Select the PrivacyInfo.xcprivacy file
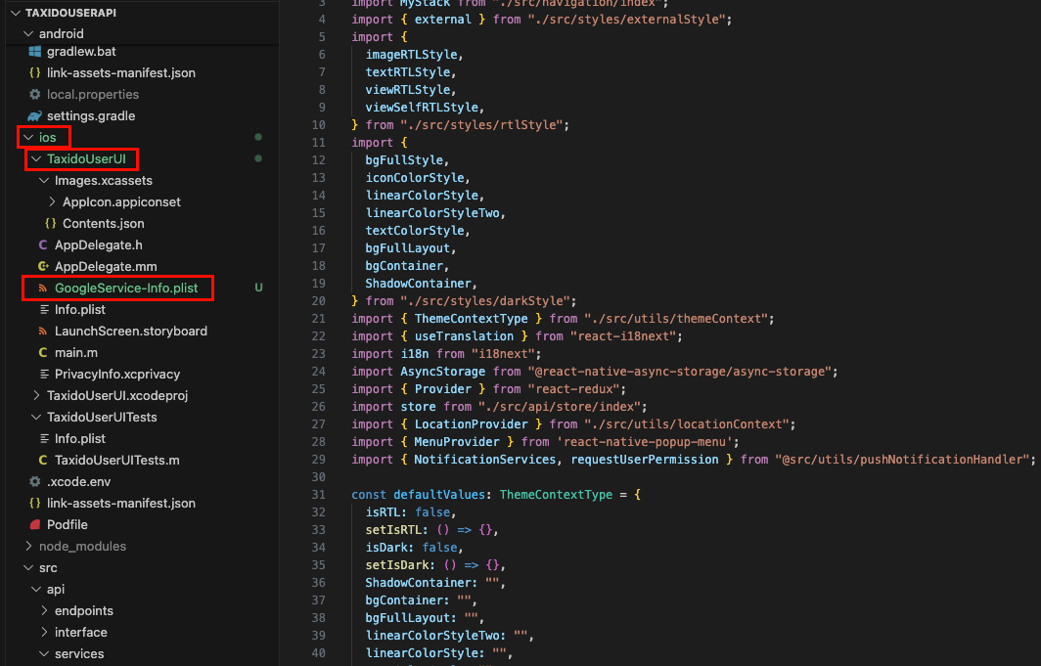The image size is (1041, 666). [x=116, y=375]
